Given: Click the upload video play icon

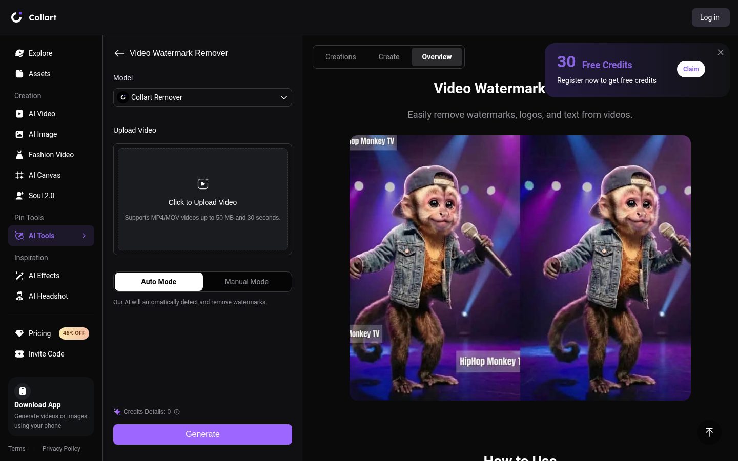Looking at the screenshot, I should pos(203,183).
